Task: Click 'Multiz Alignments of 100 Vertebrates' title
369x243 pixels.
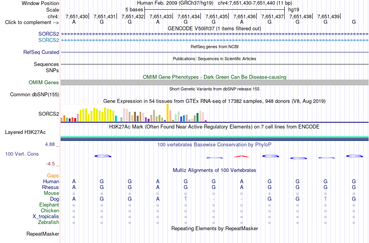Action: point(214,170)
